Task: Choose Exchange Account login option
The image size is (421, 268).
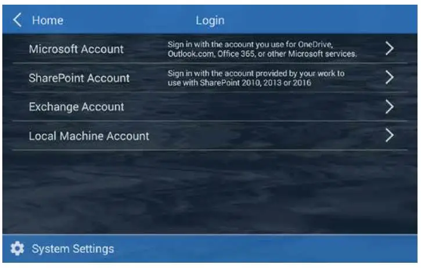Action: coord(77,107)
